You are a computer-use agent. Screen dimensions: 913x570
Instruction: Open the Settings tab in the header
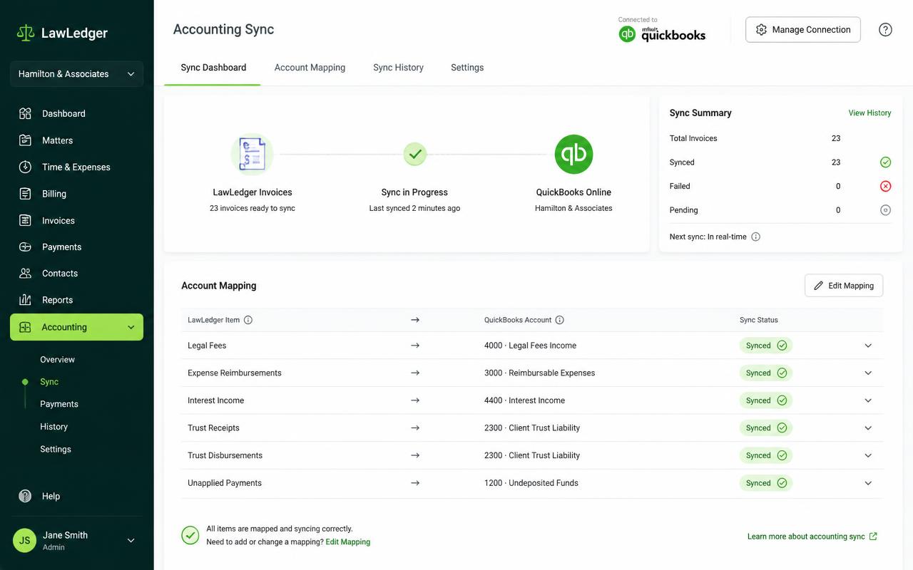tap(467, 68)
